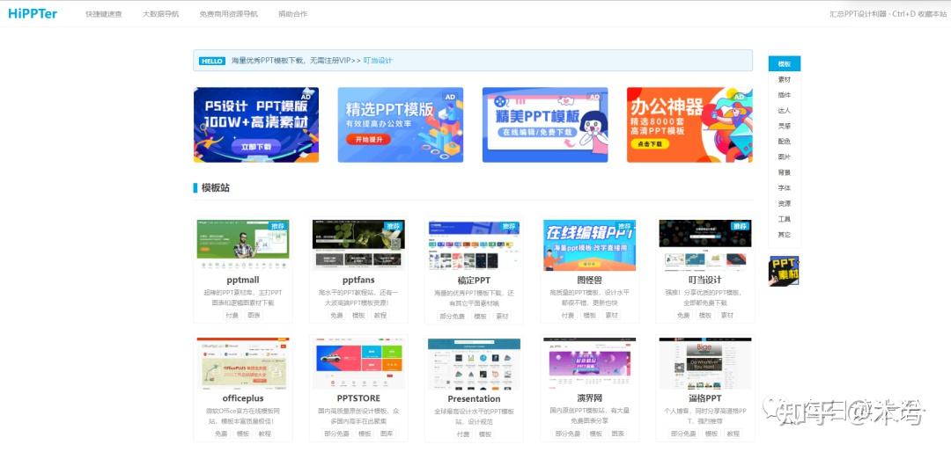The width and height of the screenshot is (951, 452).
Task: Select 其它 in the right sidebar
Action: [x=785, y=235]
